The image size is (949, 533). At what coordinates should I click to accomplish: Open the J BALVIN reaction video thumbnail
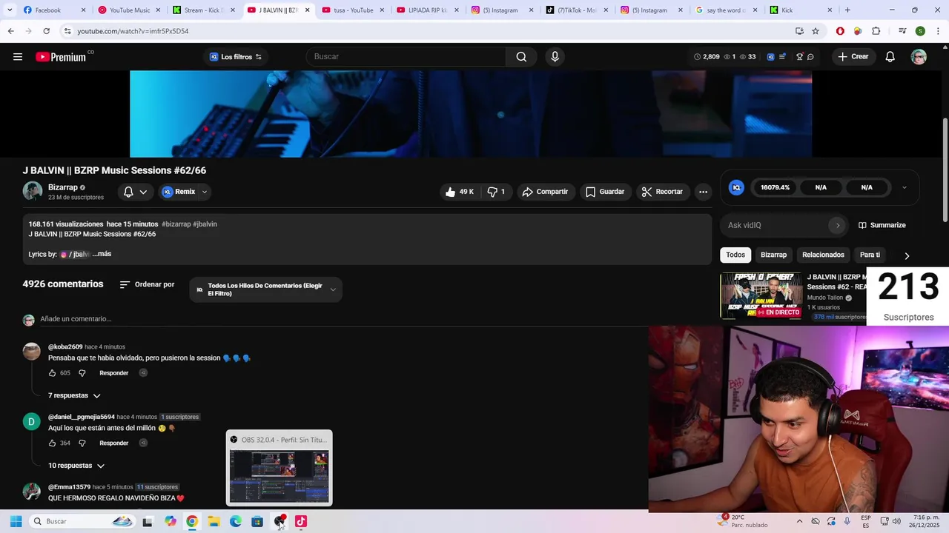click(x=761, y=296)
